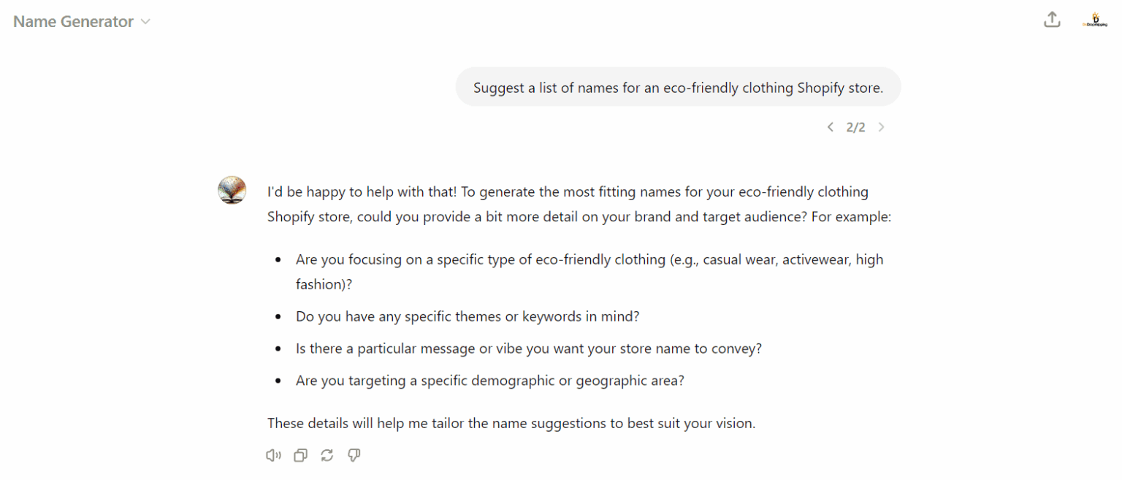Click the DoDropshipping logo
Image resolution: width=1122 pixels, height=480 pixels.
1095,20
